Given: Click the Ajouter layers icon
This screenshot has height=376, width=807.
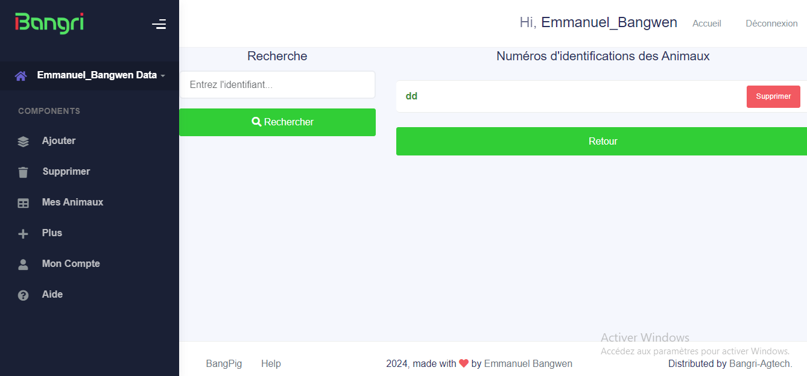Looking at the screenshot, I should point(23,142).
